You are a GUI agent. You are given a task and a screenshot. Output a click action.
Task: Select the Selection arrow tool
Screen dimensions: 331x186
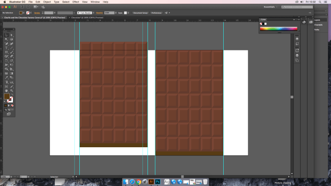(x=6, y=34)
